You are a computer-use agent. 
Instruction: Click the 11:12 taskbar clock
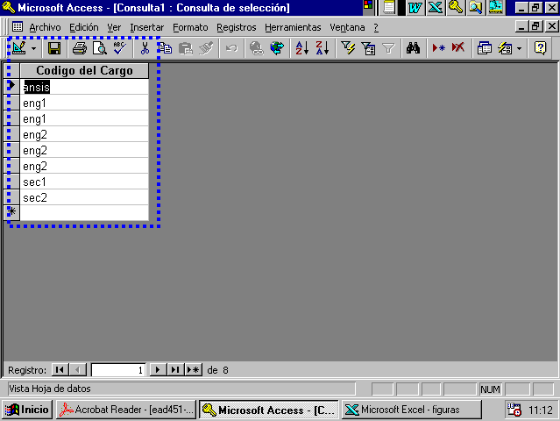pyautogui.click(x=541, y=410)
